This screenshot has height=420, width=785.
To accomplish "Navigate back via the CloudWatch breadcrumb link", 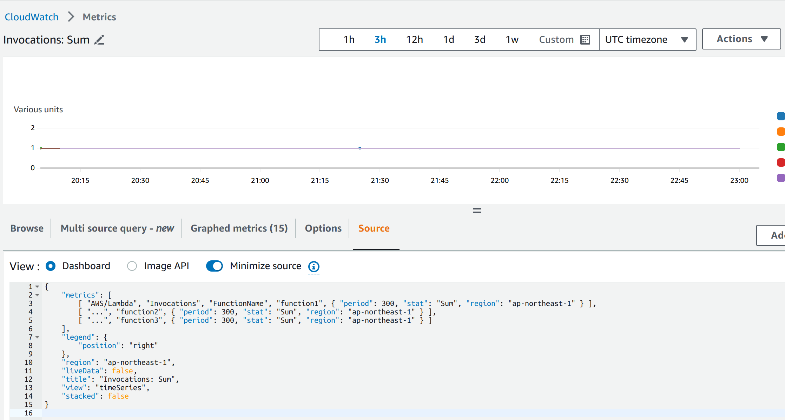I will (32, 16).
